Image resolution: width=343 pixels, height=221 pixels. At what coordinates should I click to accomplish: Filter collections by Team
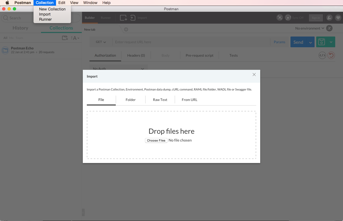(19, 38)
